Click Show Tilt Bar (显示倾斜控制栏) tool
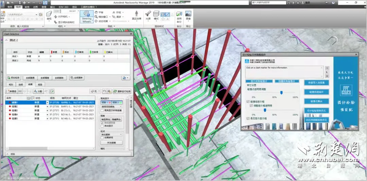Image resolution: width=367 pixels, height=181 pixels. (x=64, y=22)
